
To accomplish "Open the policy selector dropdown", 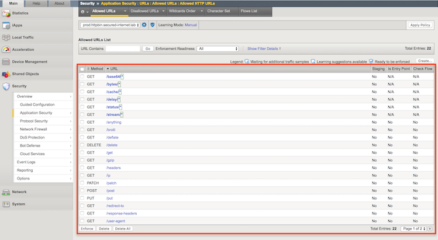I will click(x=109, y=25).
